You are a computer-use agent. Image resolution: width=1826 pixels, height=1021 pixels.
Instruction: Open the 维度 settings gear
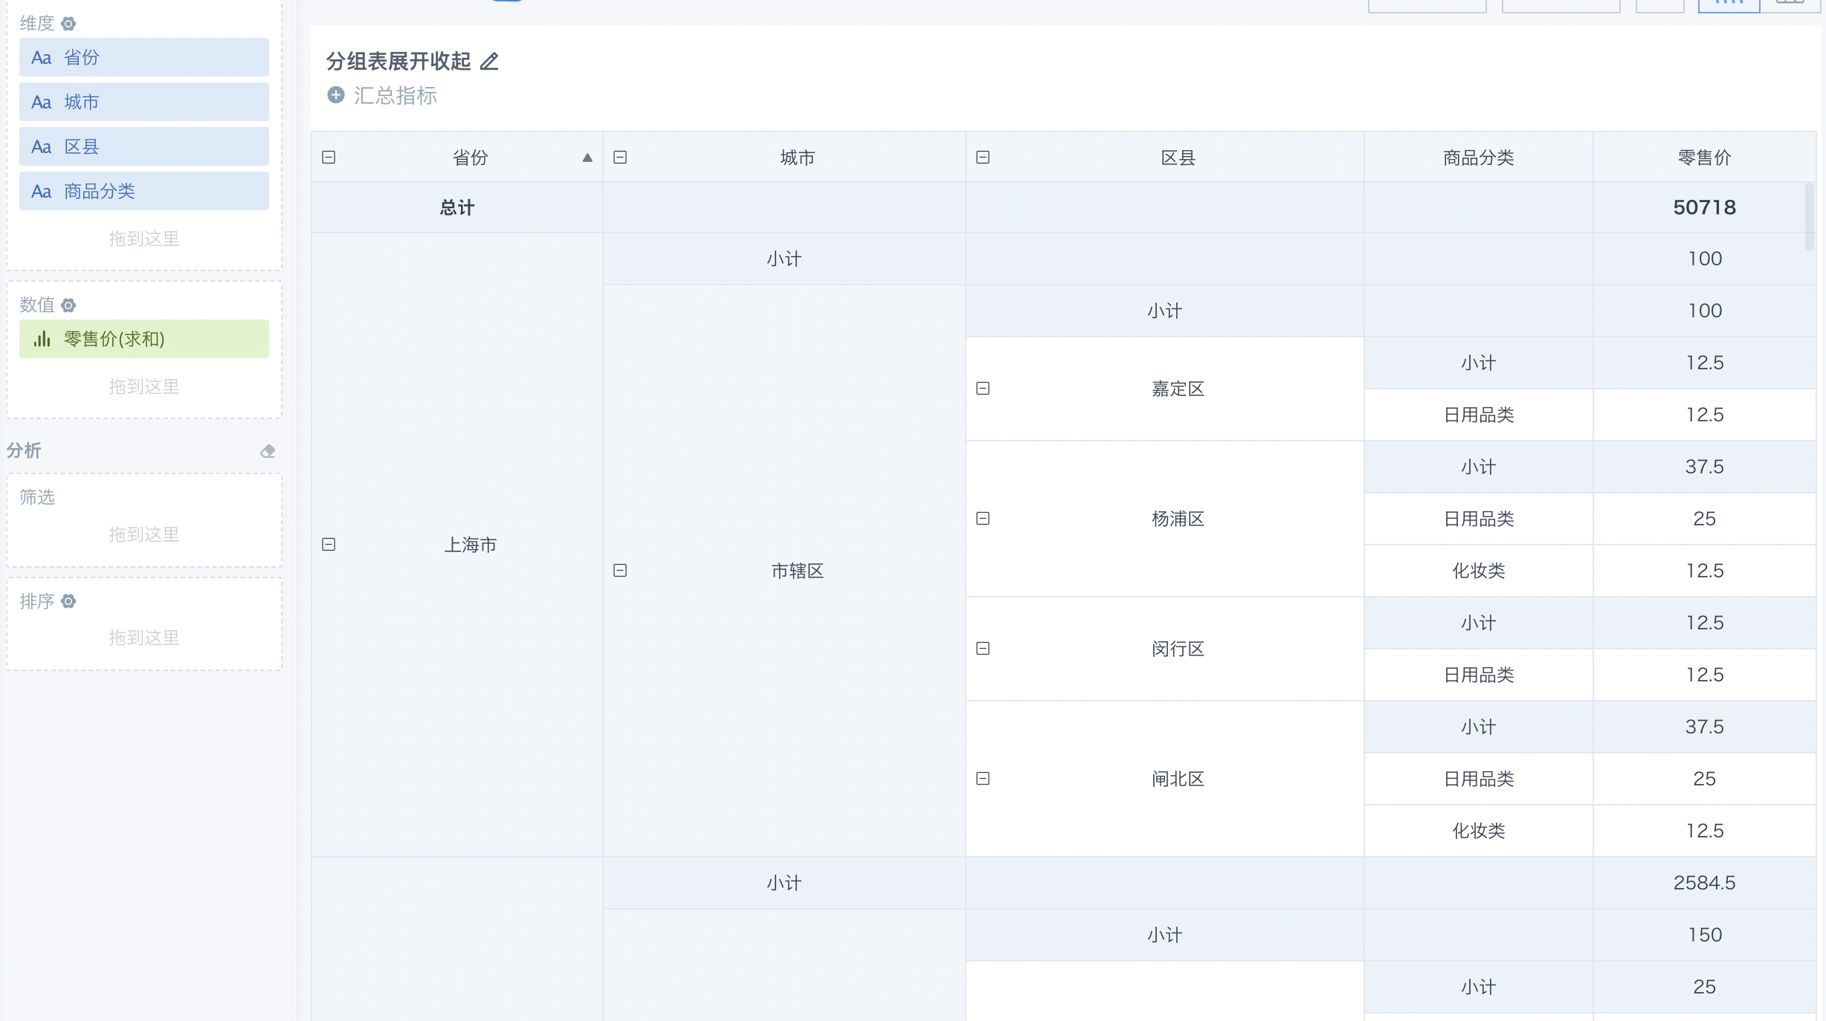(x=68, y=24)
